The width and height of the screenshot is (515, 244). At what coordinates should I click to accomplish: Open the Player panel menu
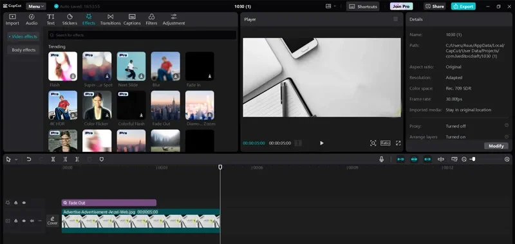396,19
